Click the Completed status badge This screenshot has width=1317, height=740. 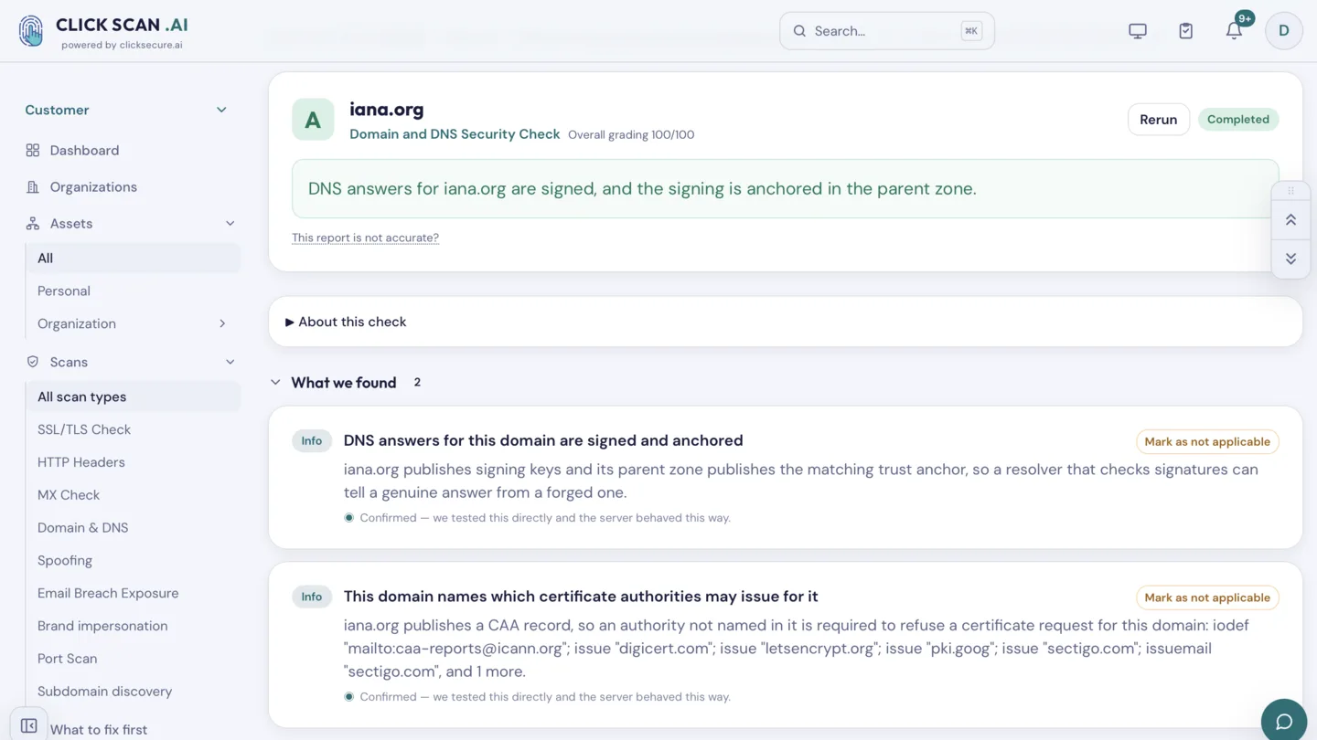point(1238,120)
